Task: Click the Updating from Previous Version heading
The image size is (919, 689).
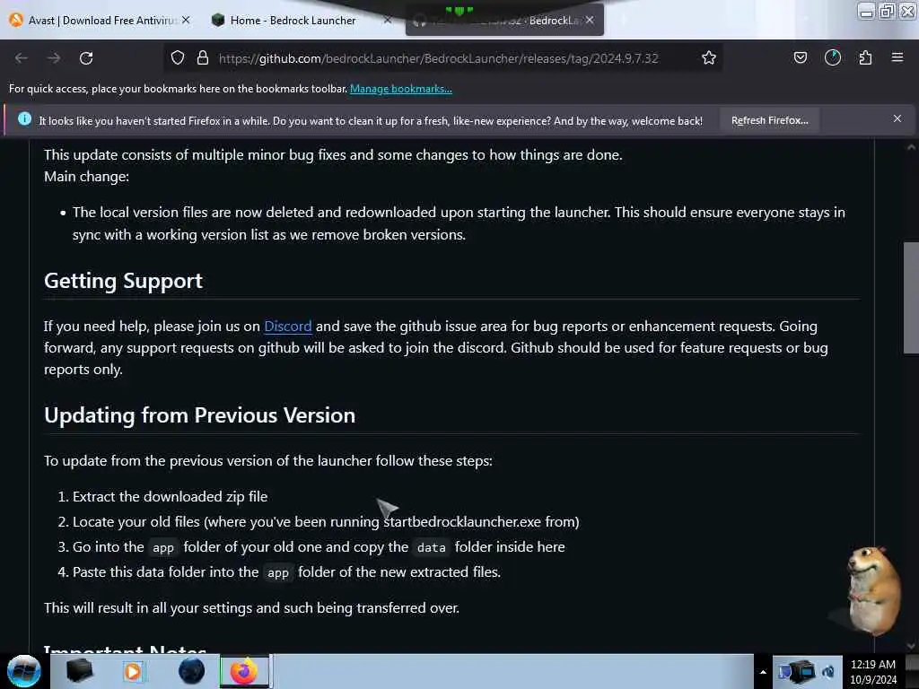Action: (200, 415)
